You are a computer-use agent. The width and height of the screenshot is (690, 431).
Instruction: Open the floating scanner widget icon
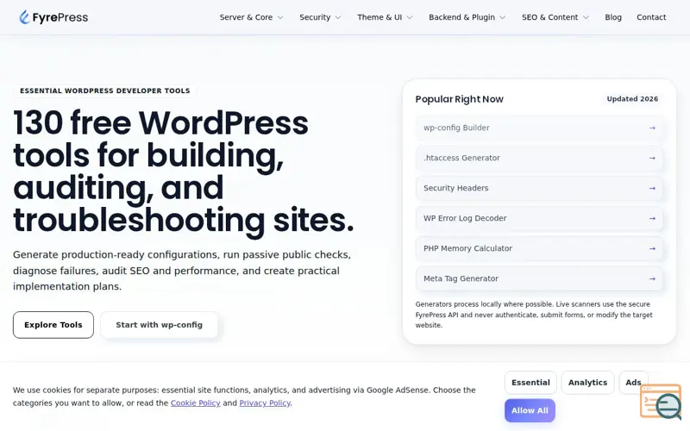(661, 401)
